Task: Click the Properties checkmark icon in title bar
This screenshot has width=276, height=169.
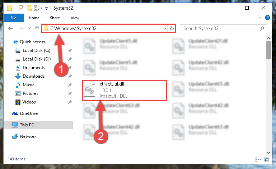Action: 21,8
